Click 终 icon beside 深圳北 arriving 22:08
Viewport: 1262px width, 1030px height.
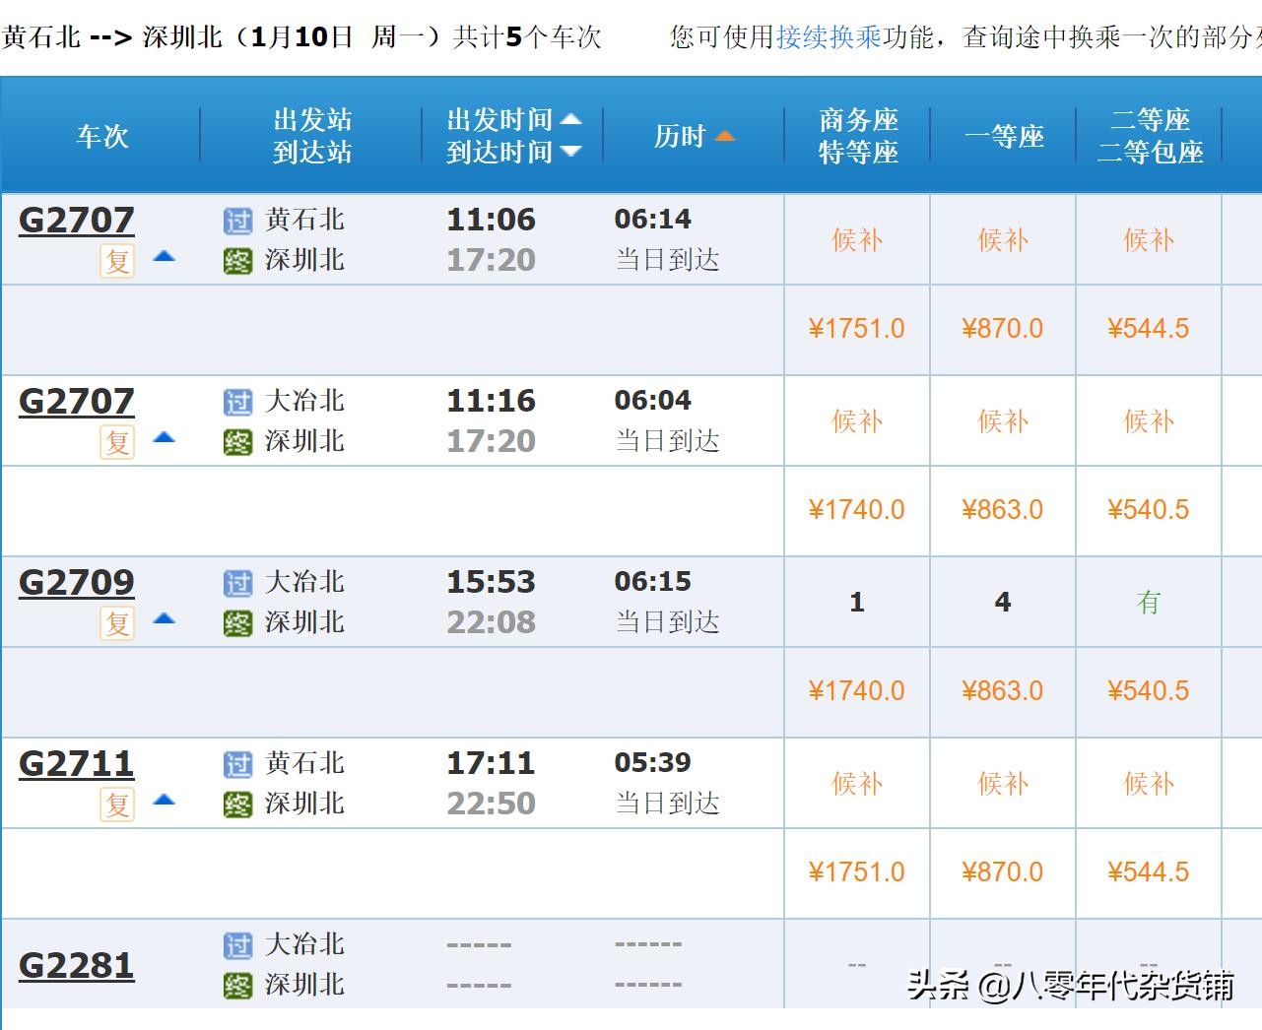pyautogui.click(x=237, y=623)
